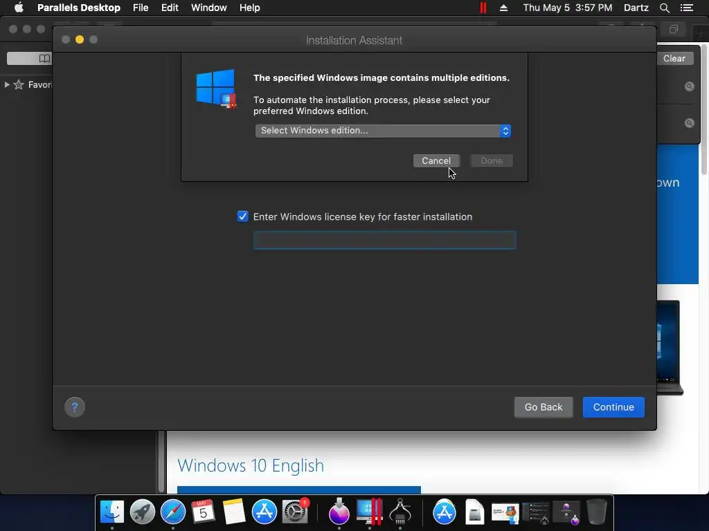
Task: Open the File menu
Action: point(141,8)
